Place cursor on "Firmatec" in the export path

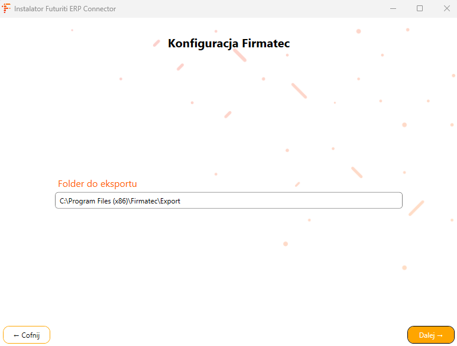pos(145,201)
